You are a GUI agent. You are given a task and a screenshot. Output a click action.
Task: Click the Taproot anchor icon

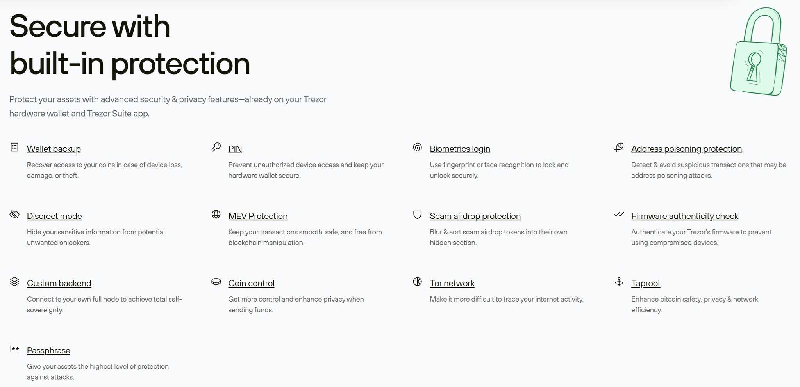pyautogui.click(x=619, y=282)
